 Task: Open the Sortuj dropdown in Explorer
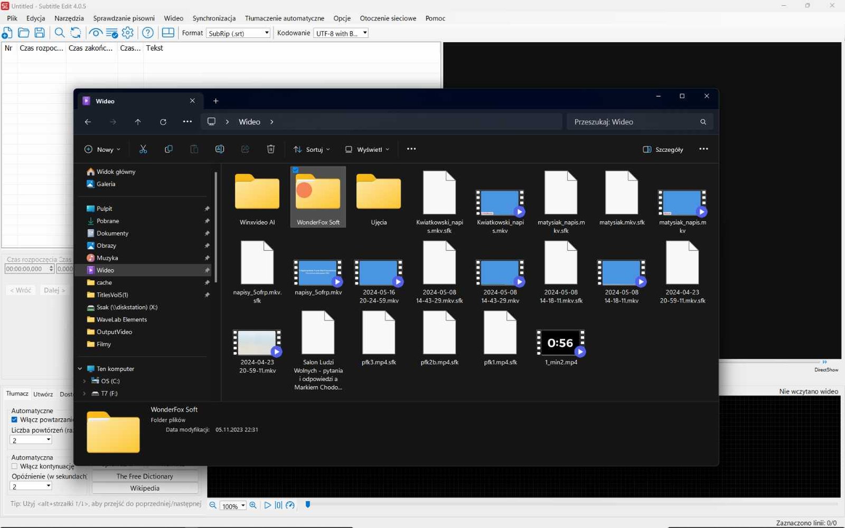[x=312, y=149]
